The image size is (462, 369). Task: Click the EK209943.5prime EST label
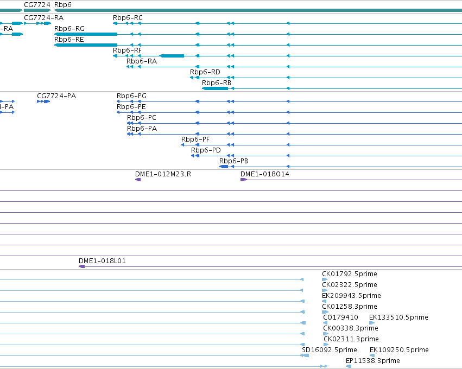[x=351, y=296]
